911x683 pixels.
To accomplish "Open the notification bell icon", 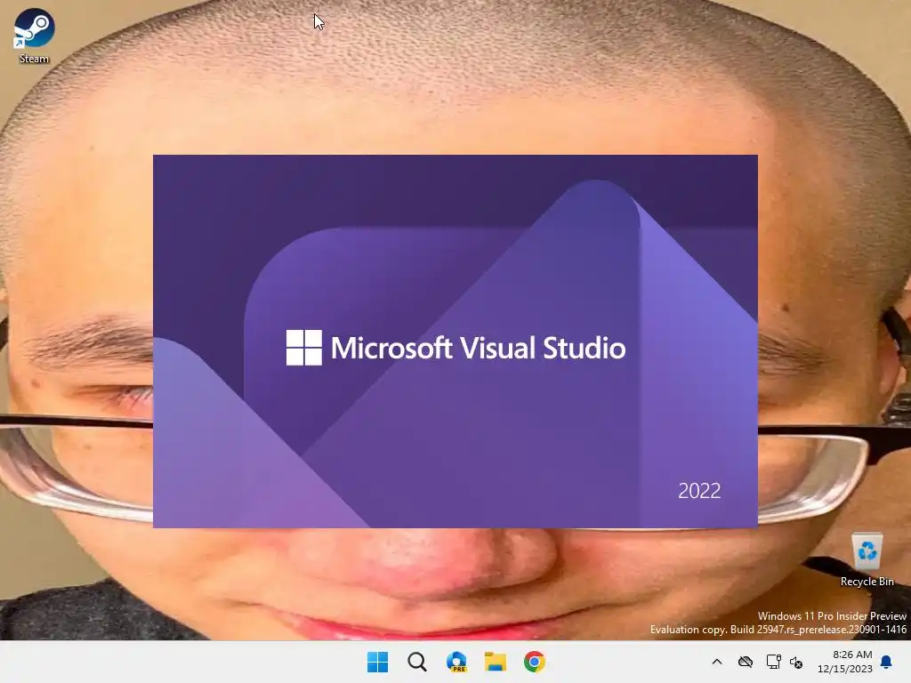I will click(x=887, y=662).
